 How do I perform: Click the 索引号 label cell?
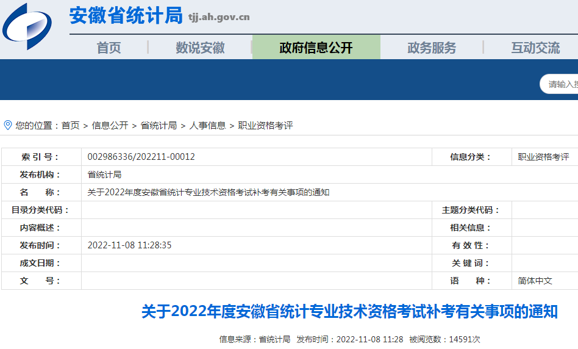(x=41, y=157)
